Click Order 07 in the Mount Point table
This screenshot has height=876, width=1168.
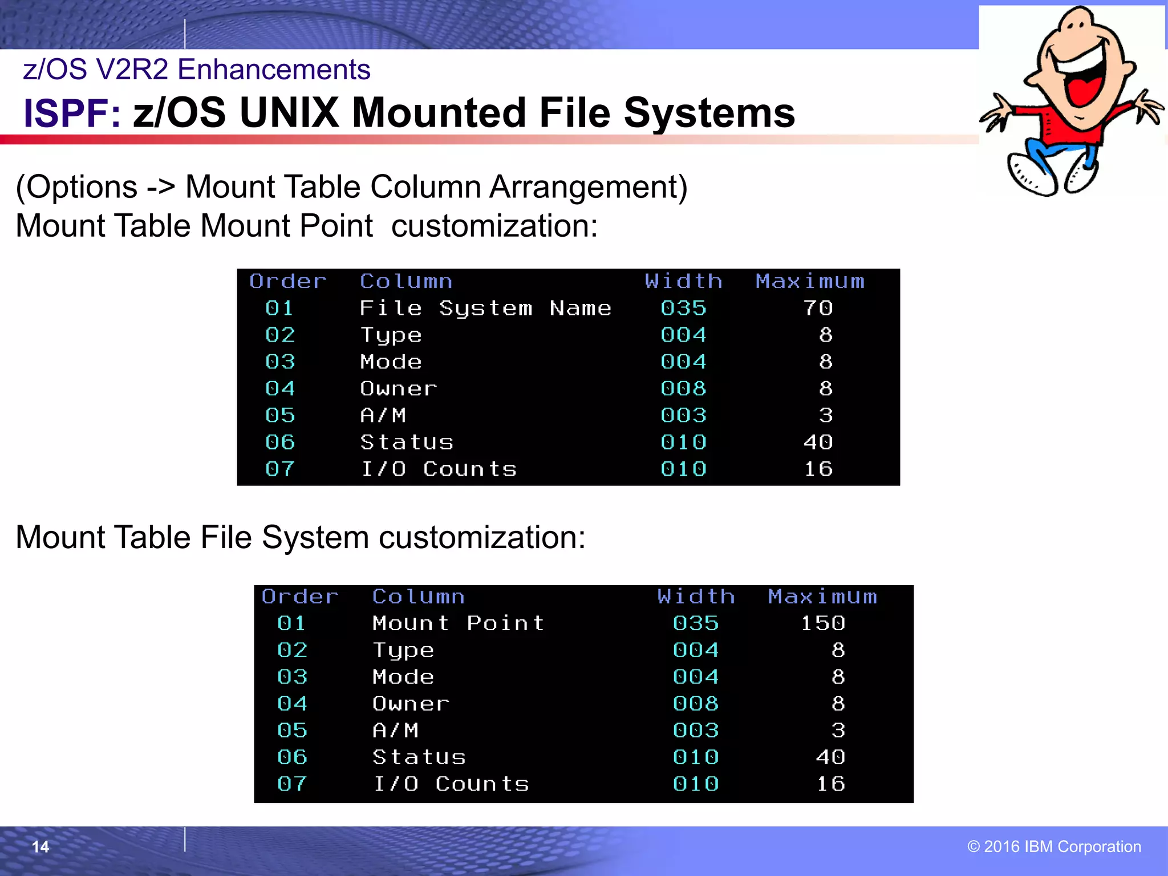[291, 784]
